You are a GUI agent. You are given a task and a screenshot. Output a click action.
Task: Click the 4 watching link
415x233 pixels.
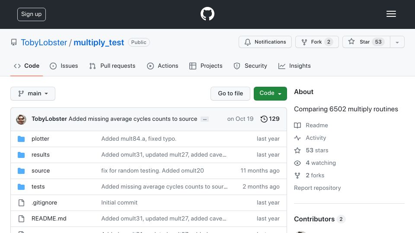click(x=321, y=163)
